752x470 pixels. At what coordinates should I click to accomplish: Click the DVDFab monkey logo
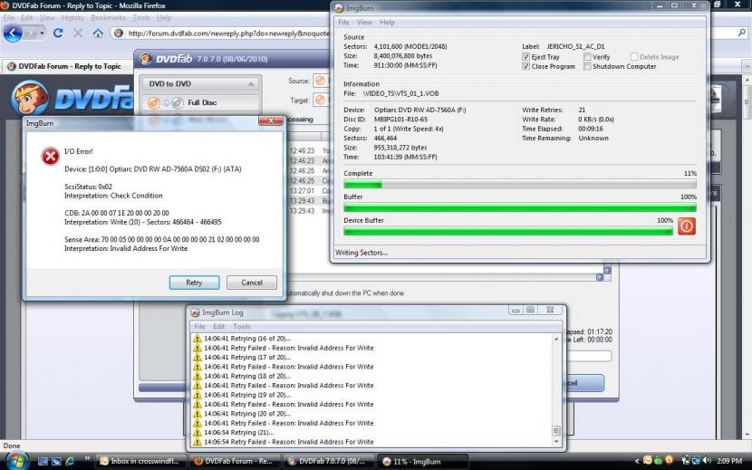coord(30,98)
